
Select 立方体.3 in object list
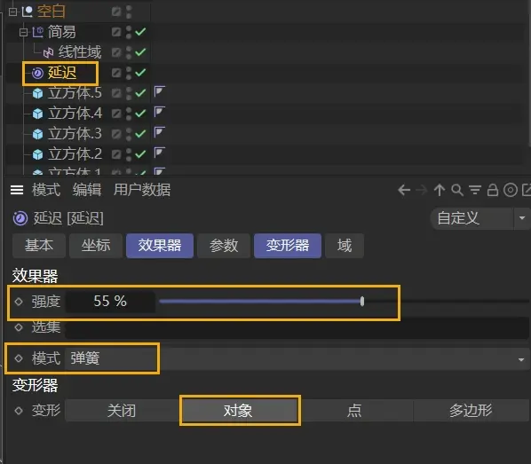(x=75, y=133)
